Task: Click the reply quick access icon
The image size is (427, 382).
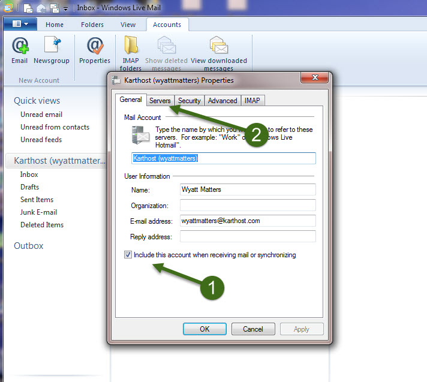Action: coord(41,8)
